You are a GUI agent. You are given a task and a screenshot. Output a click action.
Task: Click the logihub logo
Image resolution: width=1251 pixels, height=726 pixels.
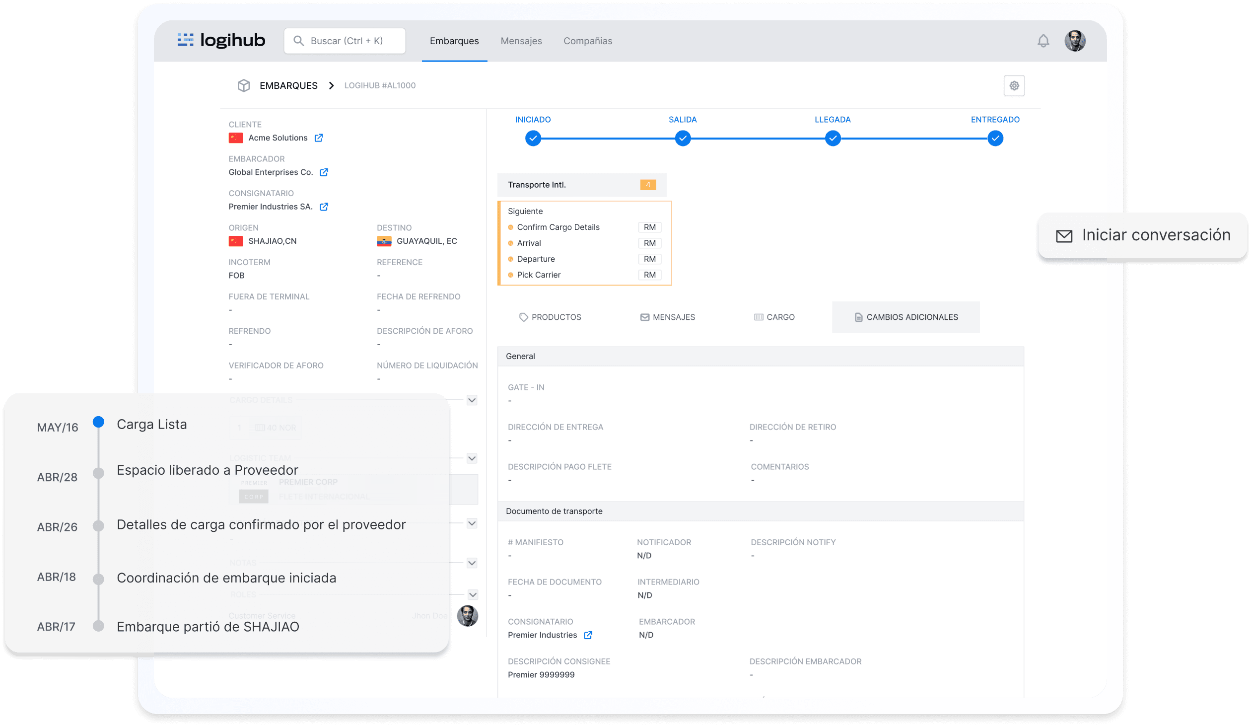coord(221,40)
